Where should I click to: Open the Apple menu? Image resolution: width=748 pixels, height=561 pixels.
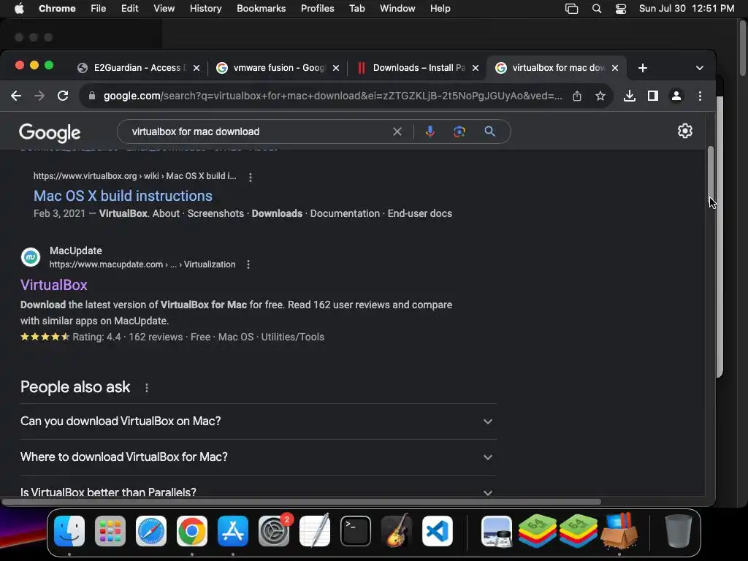(19, 9)
